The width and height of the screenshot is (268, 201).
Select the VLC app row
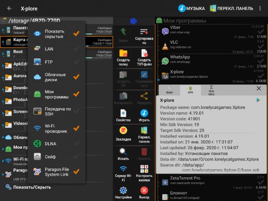(x=212, y=46)
